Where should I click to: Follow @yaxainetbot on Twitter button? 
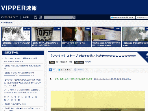[x=123, y=17]
